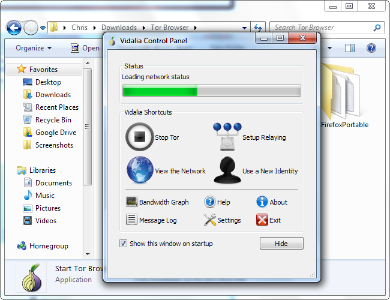Click the View the Network label
Viewport: 390px width, 300px height.
coord(181,171)
